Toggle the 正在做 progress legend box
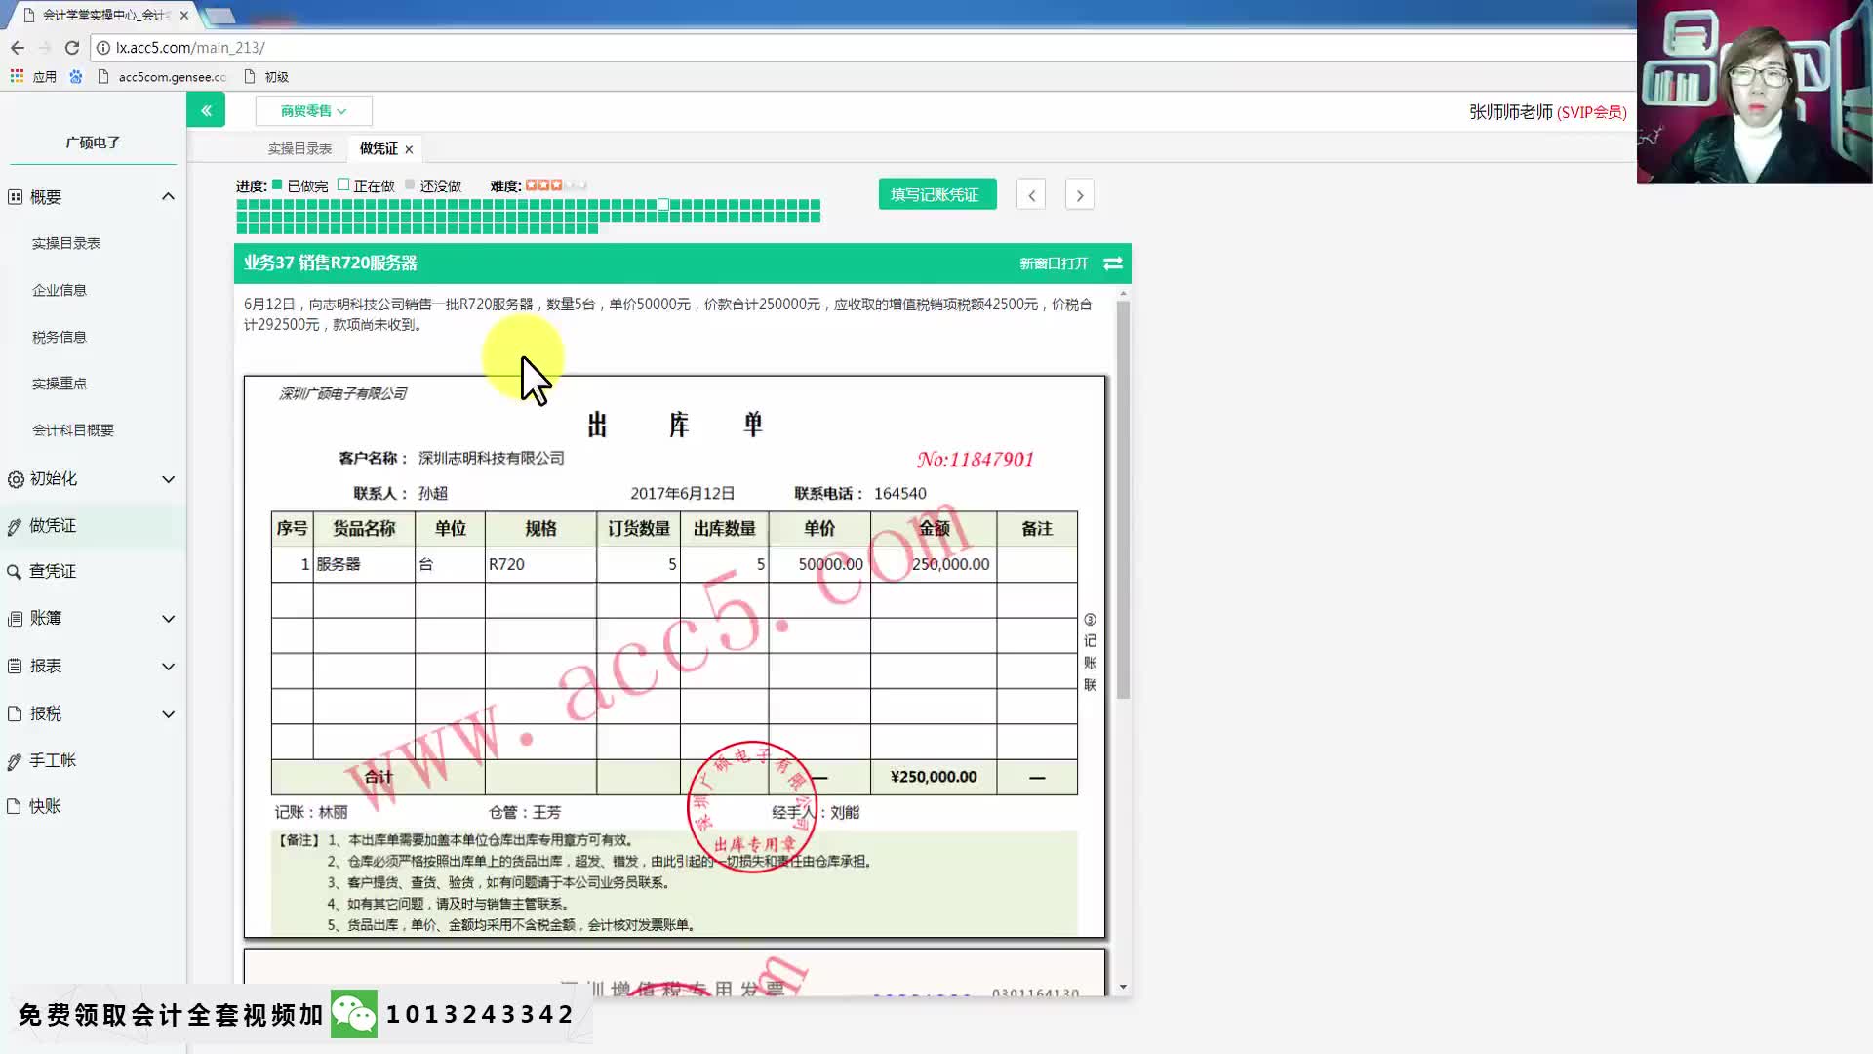 [x=343, y=184]
